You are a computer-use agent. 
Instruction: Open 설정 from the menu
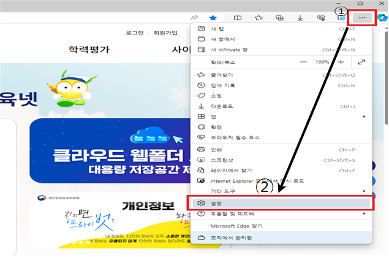pos(281,204)
